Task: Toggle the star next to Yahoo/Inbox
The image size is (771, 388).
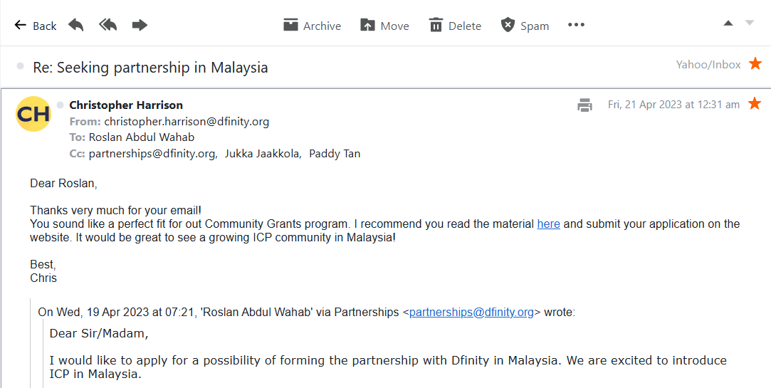Action: [755, 64]
